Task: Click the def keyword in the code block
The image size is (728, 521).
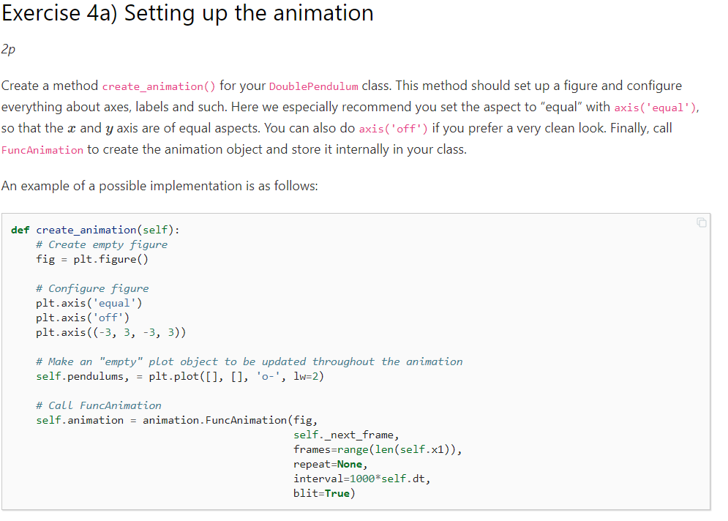Action: (18, 229)
